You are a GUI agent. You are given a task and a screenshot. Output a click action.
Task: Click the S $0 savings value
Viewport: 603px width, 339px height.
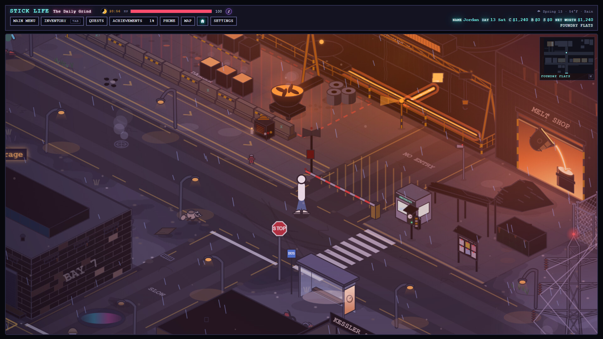pos(548,20)
